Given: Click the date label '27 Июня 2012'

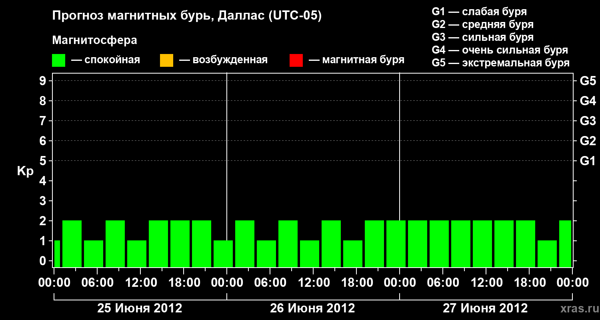Looking at the screenshot, I should [x=485, y=308].
